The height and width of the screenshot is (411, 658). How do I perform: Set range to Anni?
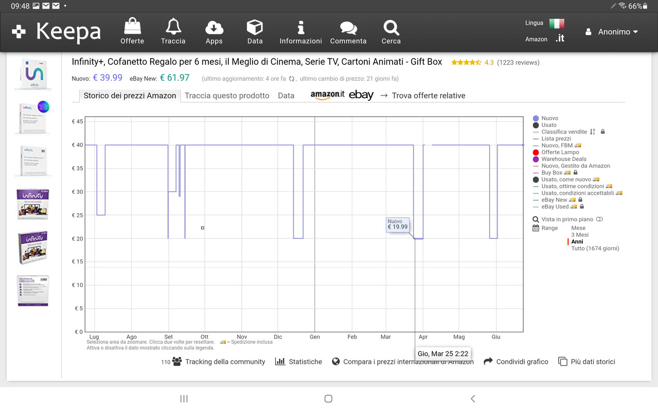click(577, 241)
